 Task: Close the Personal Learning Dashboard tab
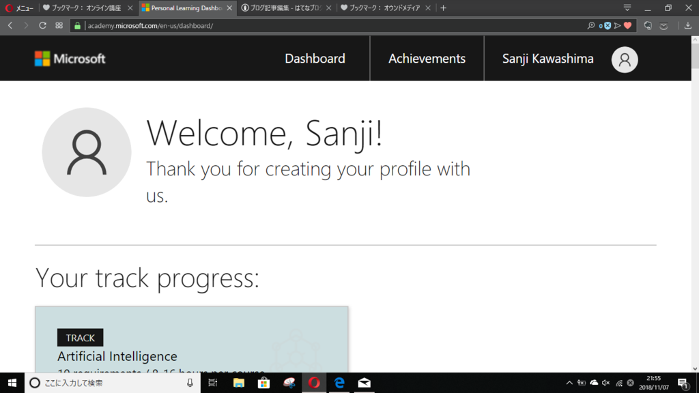point(229,8)
